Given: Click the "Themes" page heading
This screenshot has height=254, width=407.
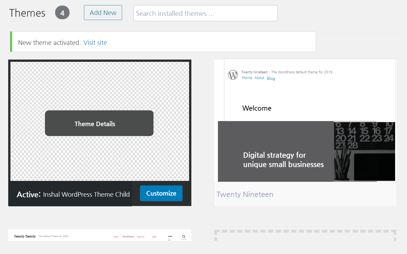Looking at the screenshot, I should 27,13.
